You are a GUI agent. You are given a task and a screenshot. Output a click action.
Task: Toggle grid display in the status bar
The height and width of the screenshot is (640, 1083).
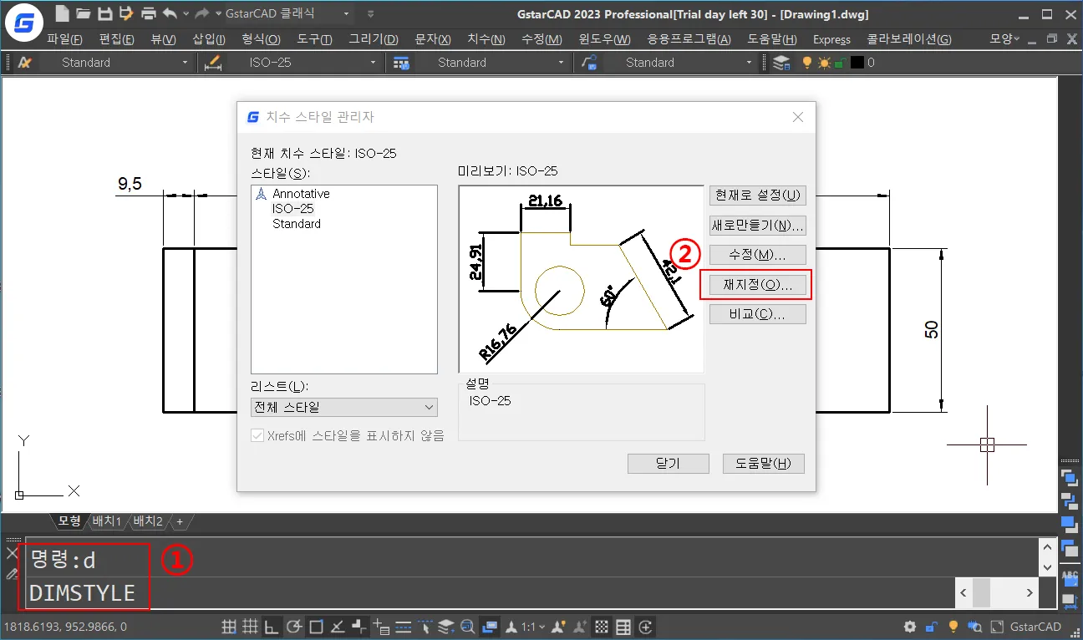click(x=250, y=627)
